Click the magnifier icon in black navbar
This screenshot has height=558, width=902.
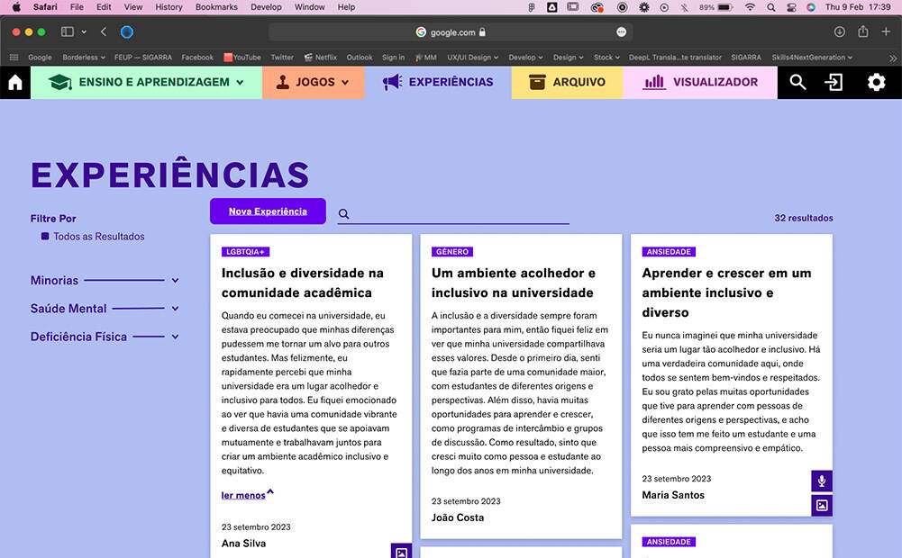point(797,83)
